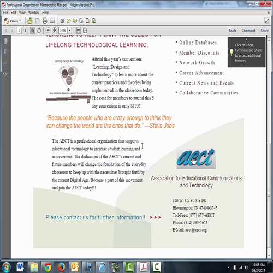This screenshot has width=273, height=273.
Task: Go to next page arrow
Action: pyautogui.click(x=12, y=31)
